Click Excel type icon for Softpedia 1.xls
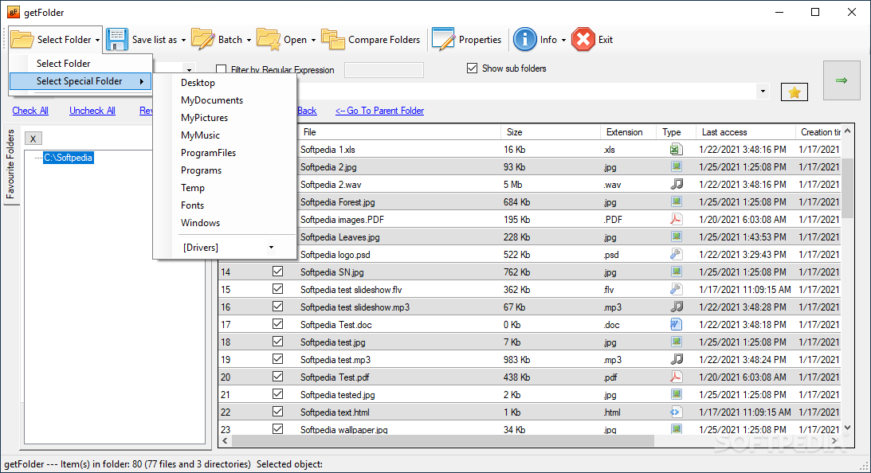The image size is (871, 473). pos(676,150)
